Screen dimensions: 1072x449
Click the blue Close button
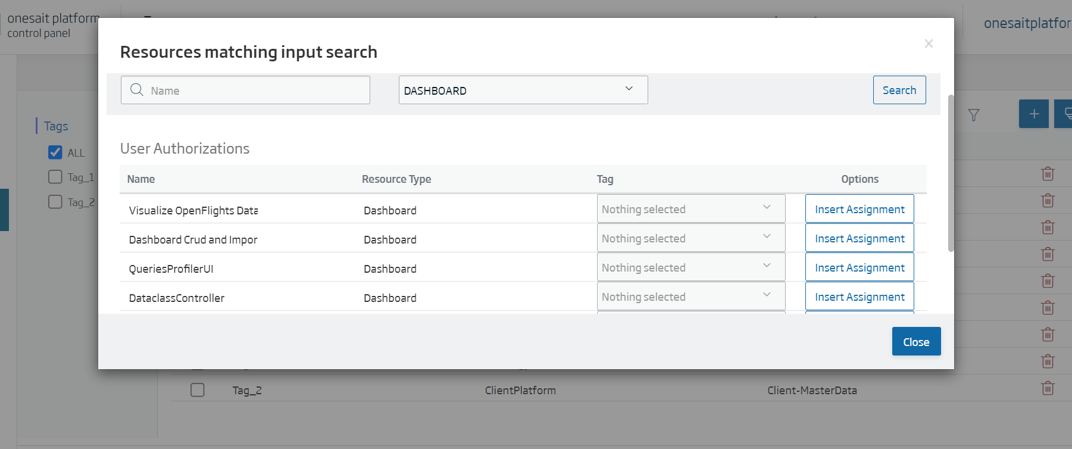916,341
